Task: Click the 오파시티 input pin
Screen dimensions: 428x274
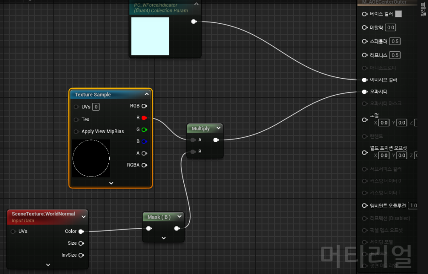Action: click(365, 92)
